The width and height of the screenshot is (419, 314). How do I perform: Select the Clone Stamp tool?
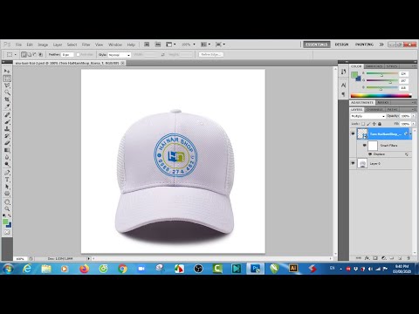point(7,129)
